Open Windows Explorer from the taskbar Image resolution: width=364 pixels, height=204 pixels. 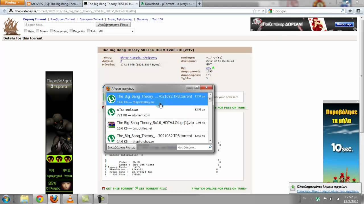24,199
